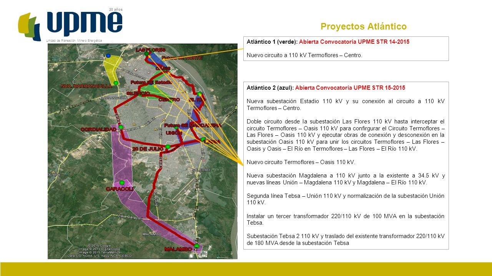This screenshot has height=276, width=492.
Task: Click the green marker at MALAMBO substation
Action: [196, 246]
